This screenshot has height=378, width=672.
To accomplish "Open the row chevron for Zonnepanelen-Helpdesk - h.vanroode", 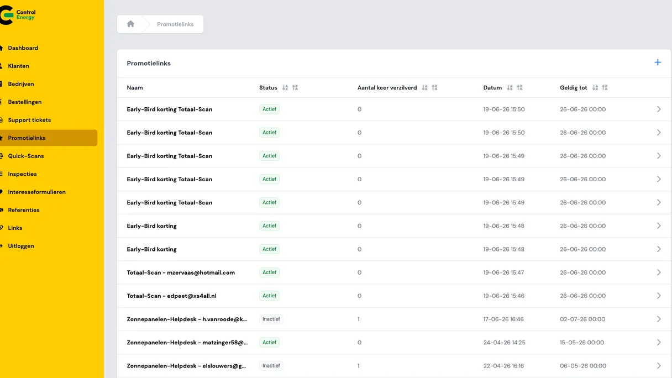I will click(659, 319).
